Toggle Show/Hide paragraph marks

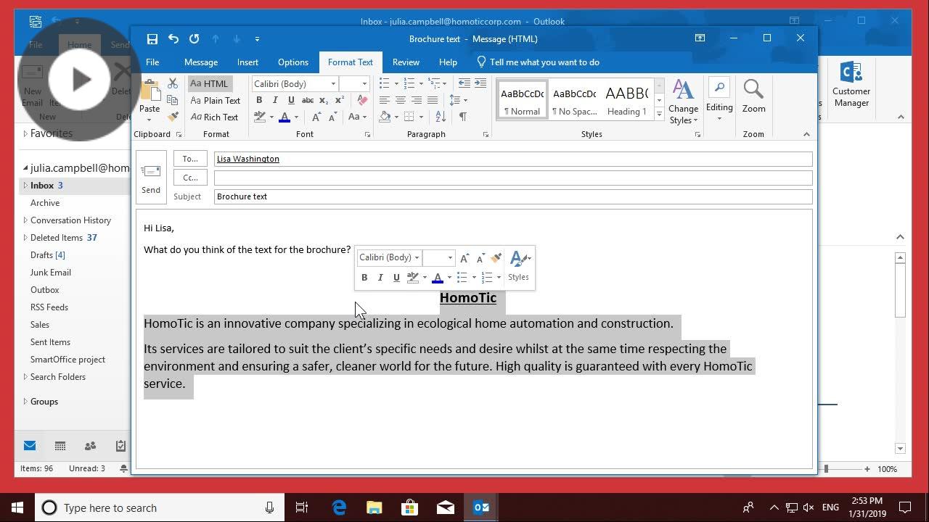(463, 117)
